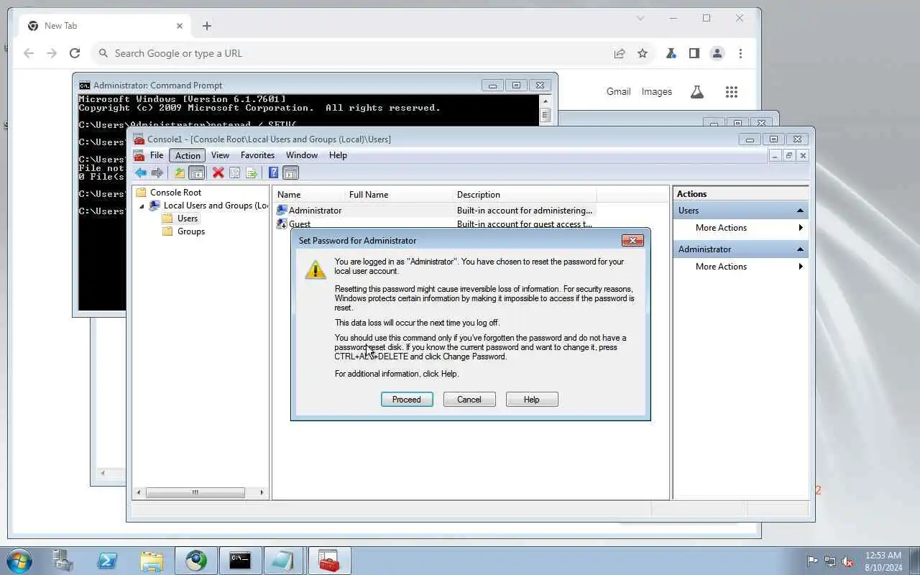Toggle Show/Hide Action Pane toolbar icon
This screenshot has height=575, width=920.
point(290,172)
